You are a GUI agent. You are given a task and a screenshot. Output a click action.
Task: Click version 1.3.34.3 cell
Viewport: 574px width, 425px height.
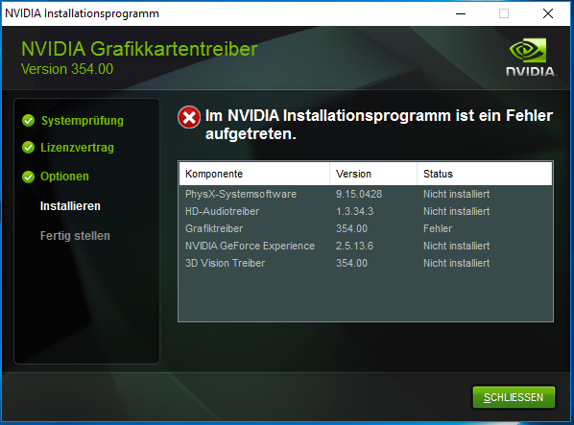354,211
